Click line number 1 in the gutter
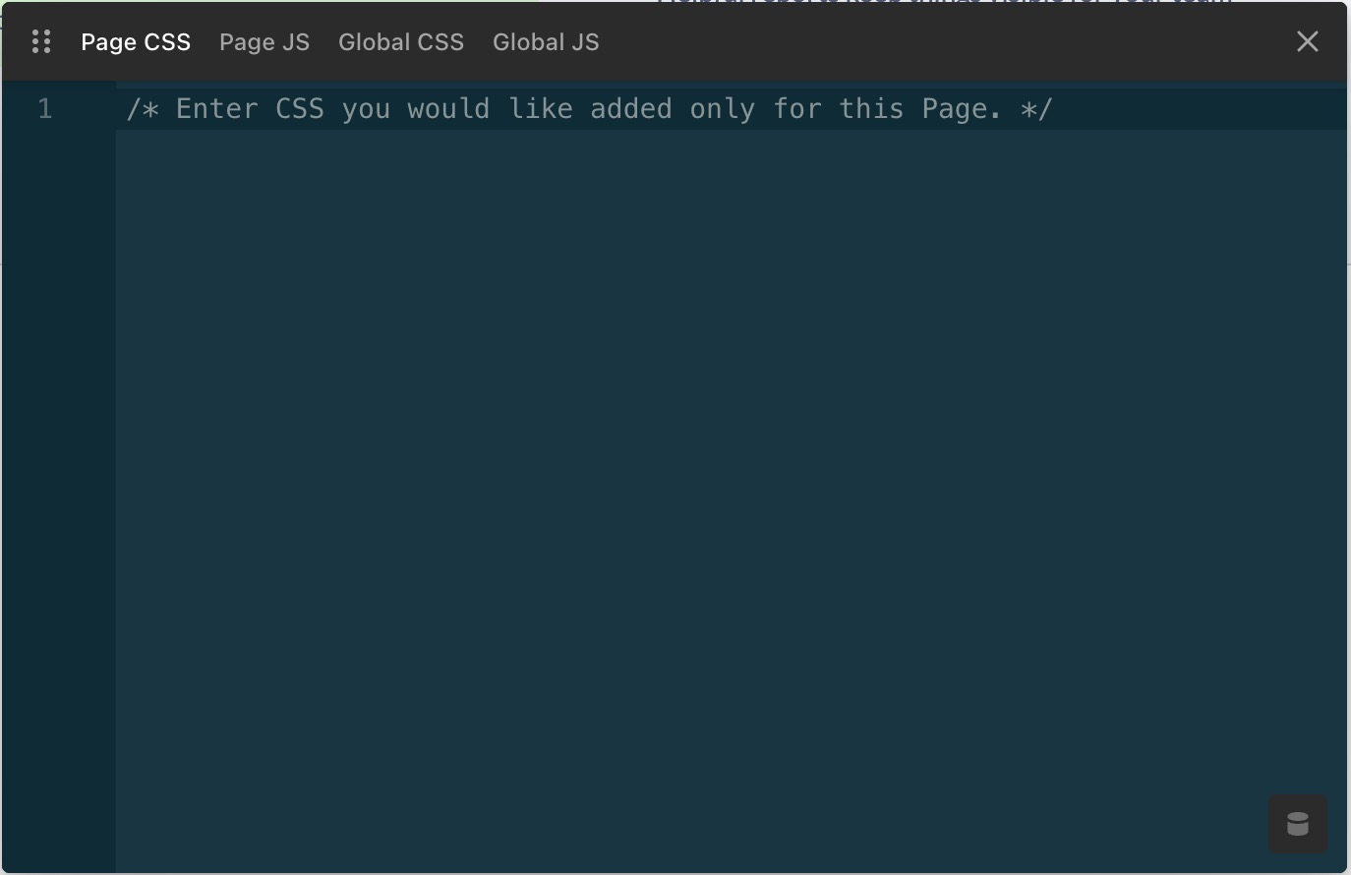1351x875 pixels. (45, 109)
